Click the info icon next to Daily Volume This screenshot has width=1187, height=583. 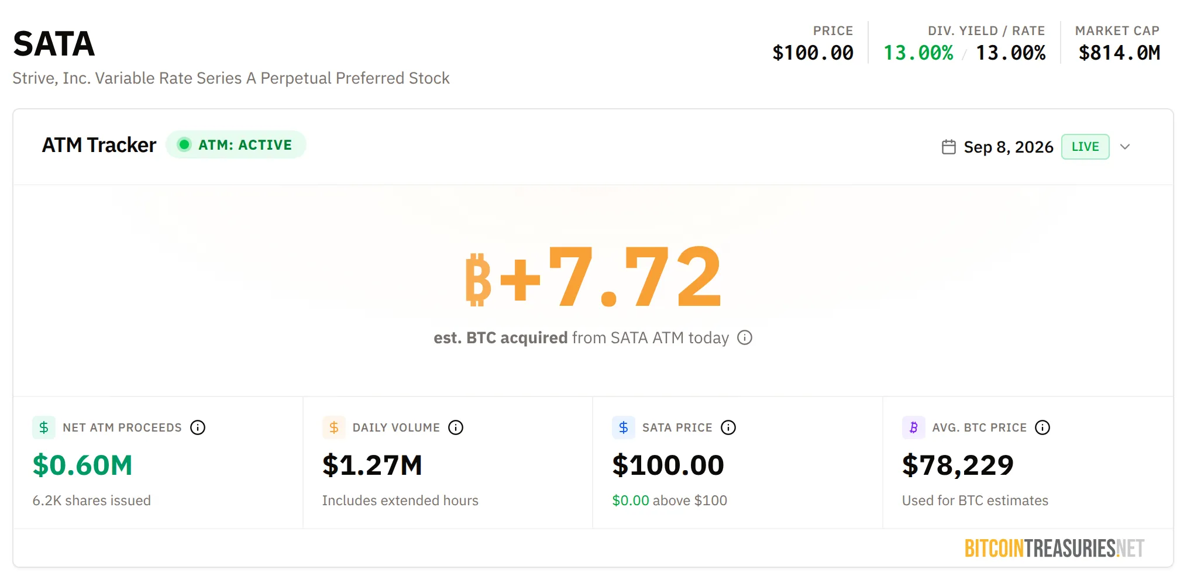click(x=456, y=427)
